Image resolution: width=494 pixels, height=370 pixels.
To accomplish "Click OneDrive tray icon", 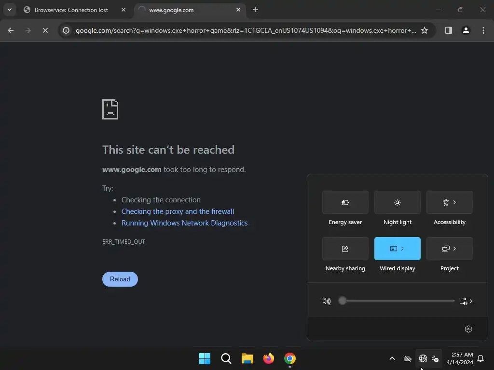I will coord(408,358).
